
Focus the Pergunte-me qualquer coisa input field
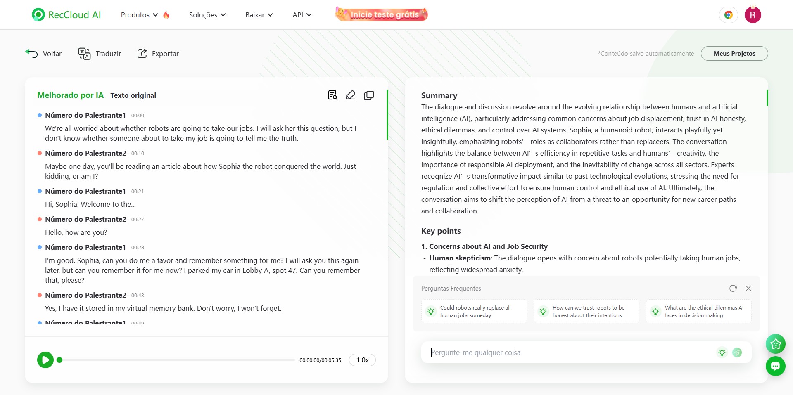coord(570,352)
